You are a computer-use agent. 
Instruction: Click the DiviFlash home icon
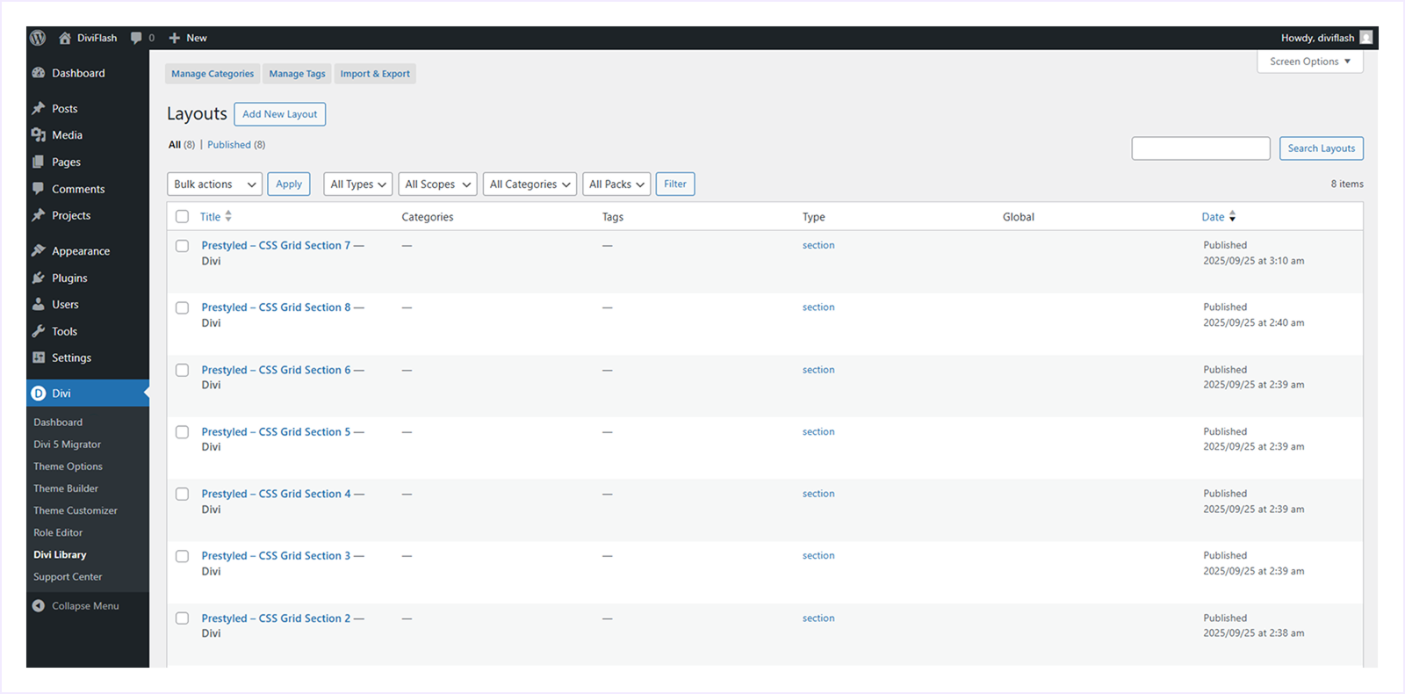65,38
